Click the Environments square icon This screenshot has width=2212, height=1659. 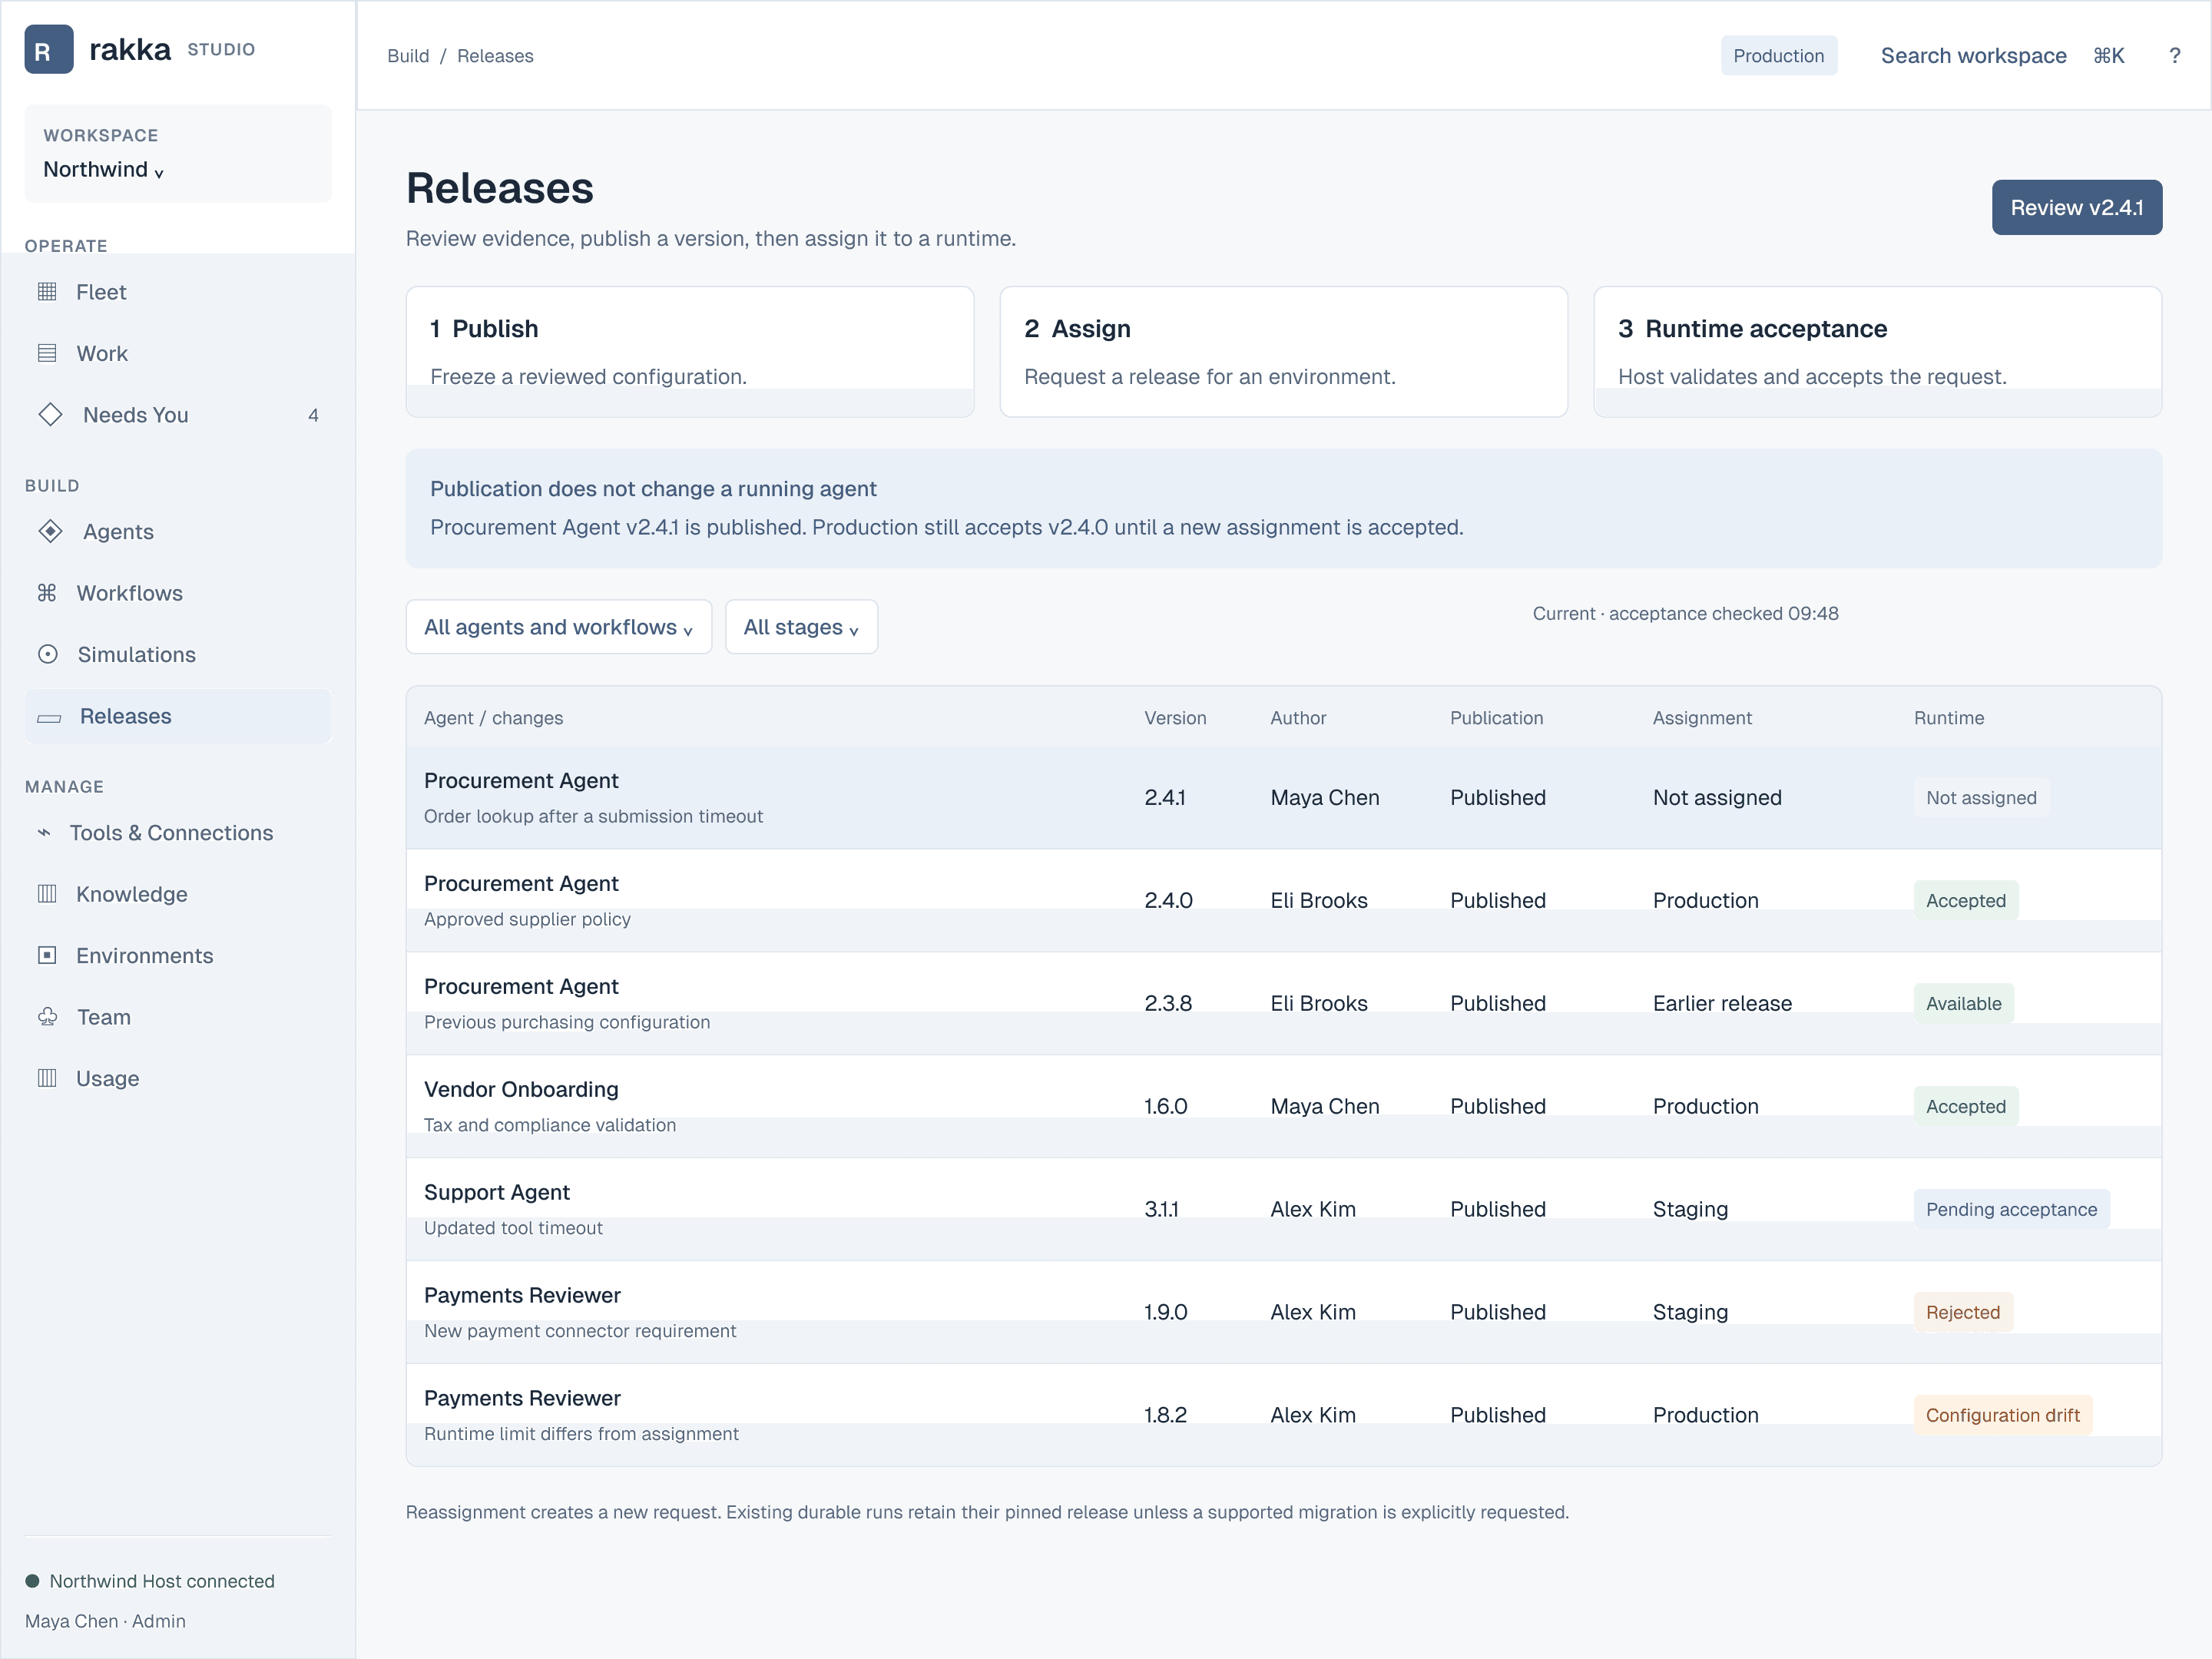[47, 955]
